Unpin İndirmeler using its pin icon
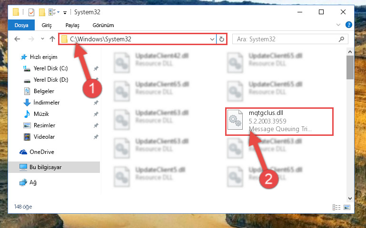Viewport: 366px width, 228px height. (x=96, y=103)
